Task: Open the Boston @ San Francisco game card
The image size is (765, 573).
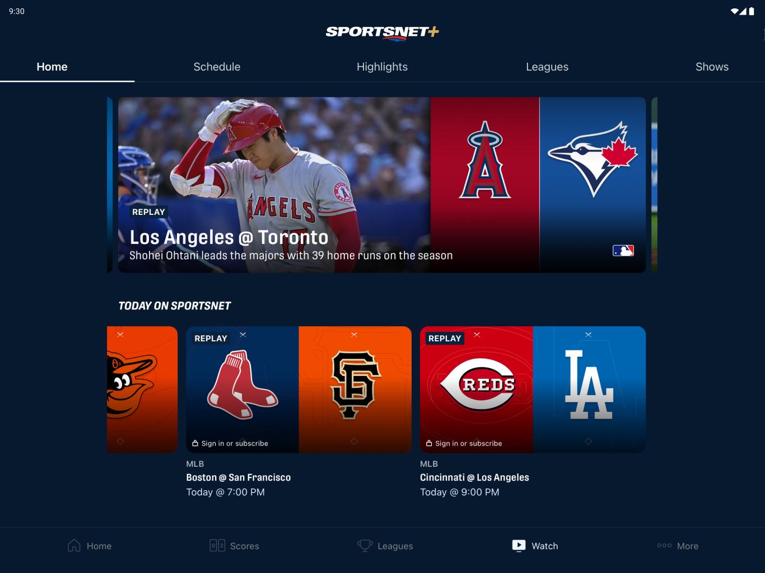Action: point(298,389)
